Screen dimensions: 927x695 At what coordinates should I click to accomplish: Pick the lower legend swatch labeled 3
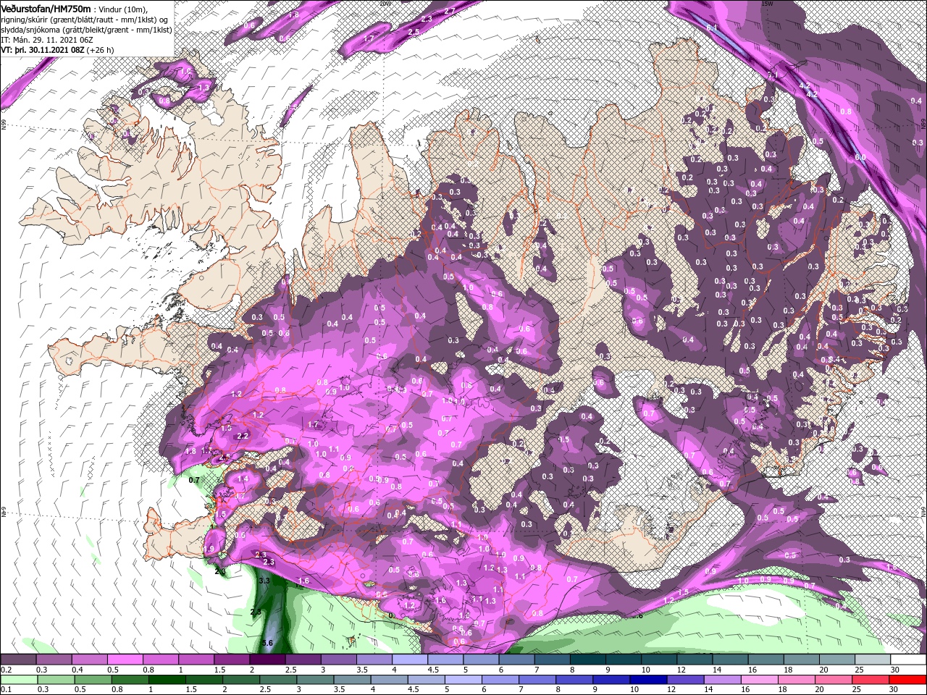click(x=315, y=680)
